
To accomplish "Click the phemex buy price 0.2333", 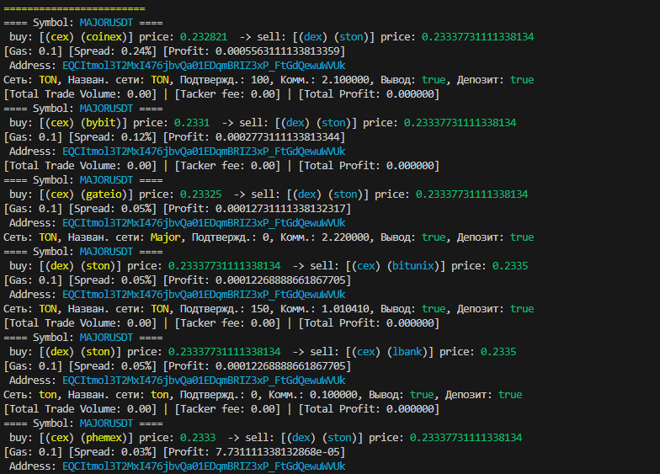I will (x=198, y=438).
